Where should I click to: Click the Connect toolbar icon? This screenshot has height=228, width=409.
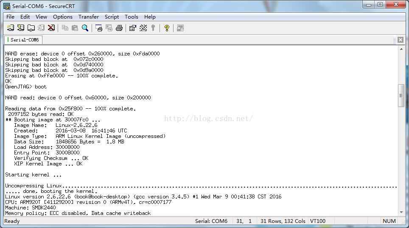tap(11, 28)
